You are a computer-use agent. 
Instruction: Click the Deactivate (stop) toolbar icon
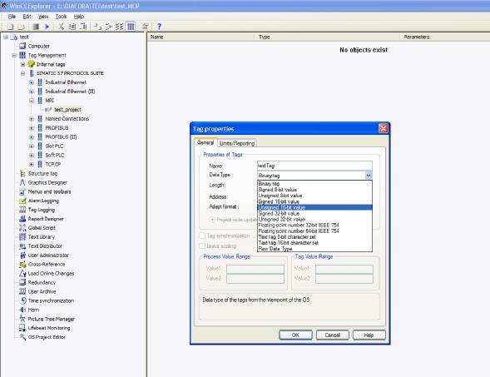36,27
